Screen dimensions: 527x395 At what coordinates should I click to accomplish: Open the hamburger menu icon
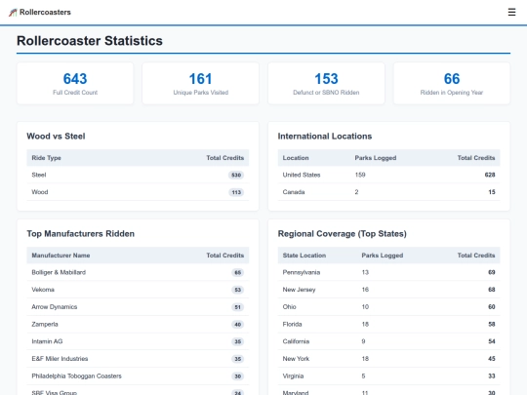click(511, 12)
